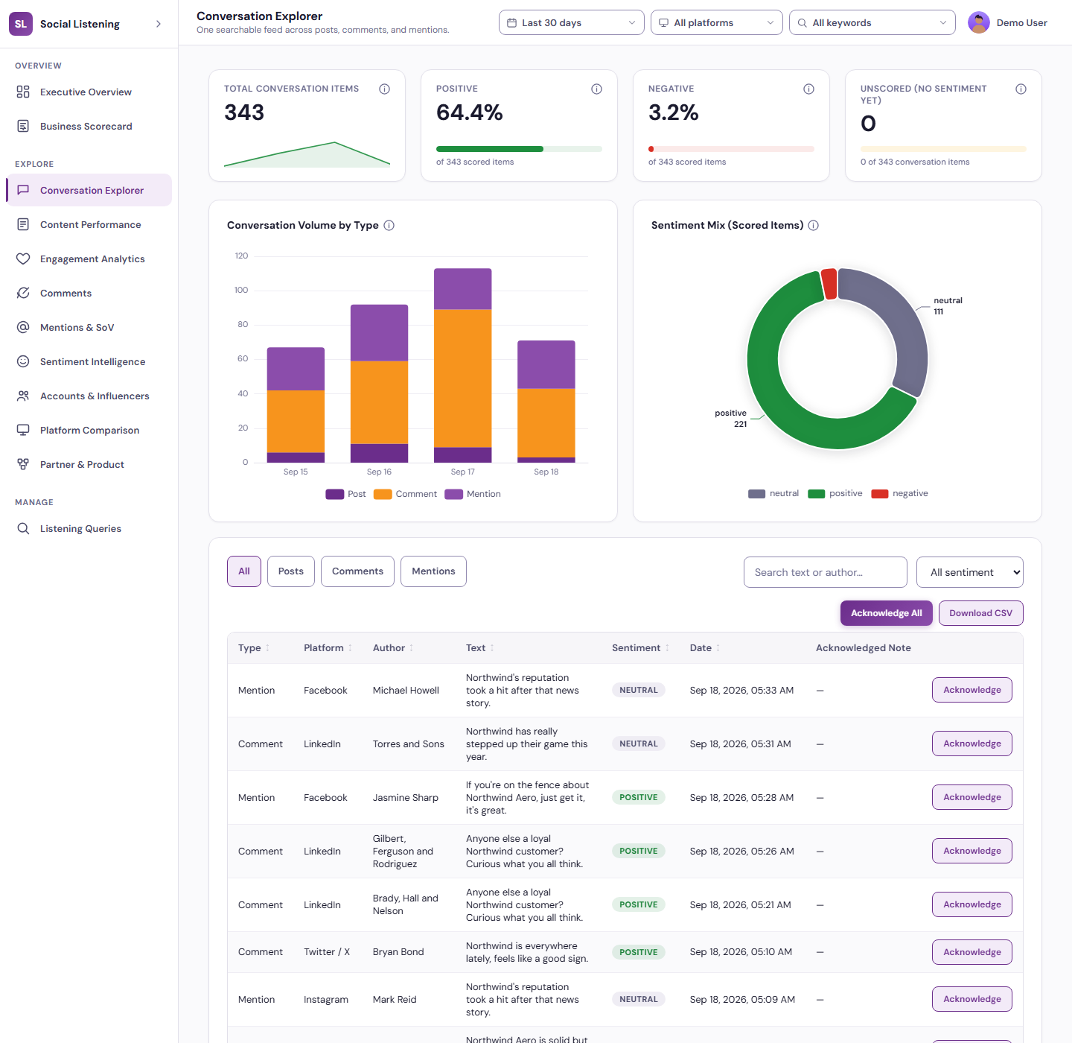Focus the Search text or author field
The width and height of the screenshot is (1072, 1043).
[x=825, y=572]
